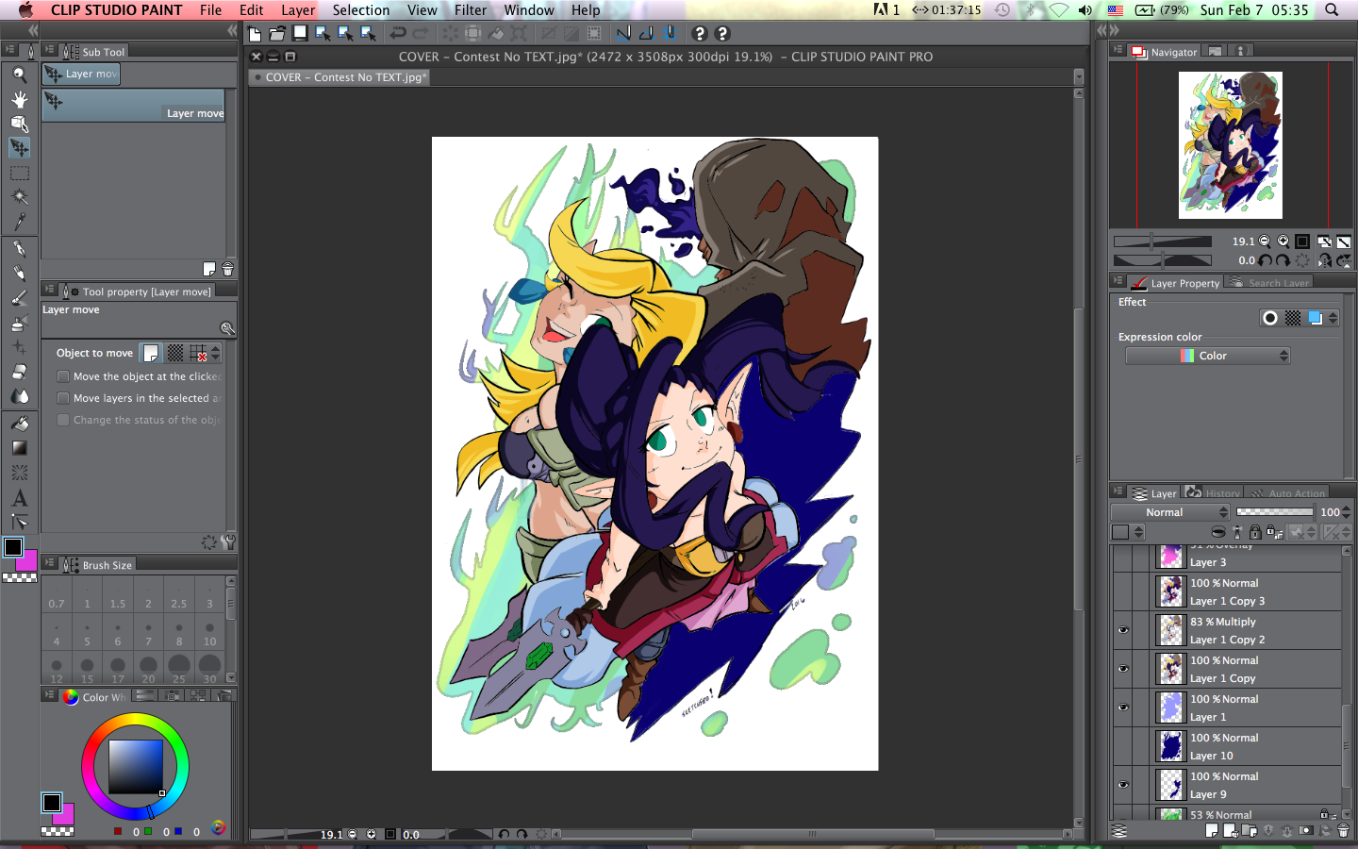
Task: Click the Zoom in icon in Navigator
Action: [x=1283, y=241]
